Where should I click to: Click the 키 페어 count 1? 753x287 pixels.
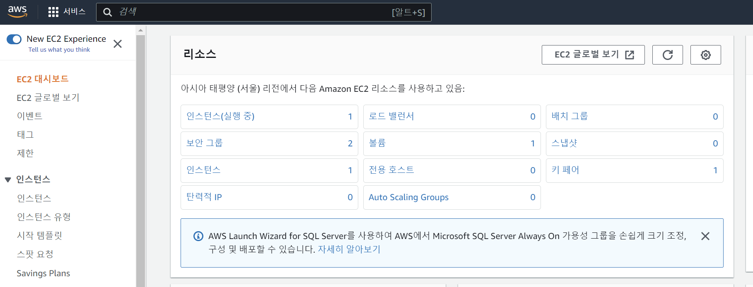pyautogui.click(x=715, y=170)
